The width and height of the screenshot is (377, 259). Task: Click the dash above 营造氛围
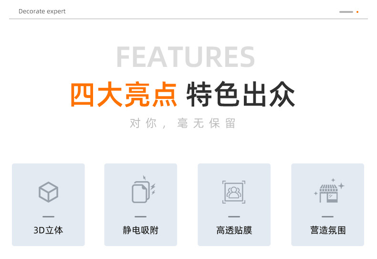[x=328, y=216]
